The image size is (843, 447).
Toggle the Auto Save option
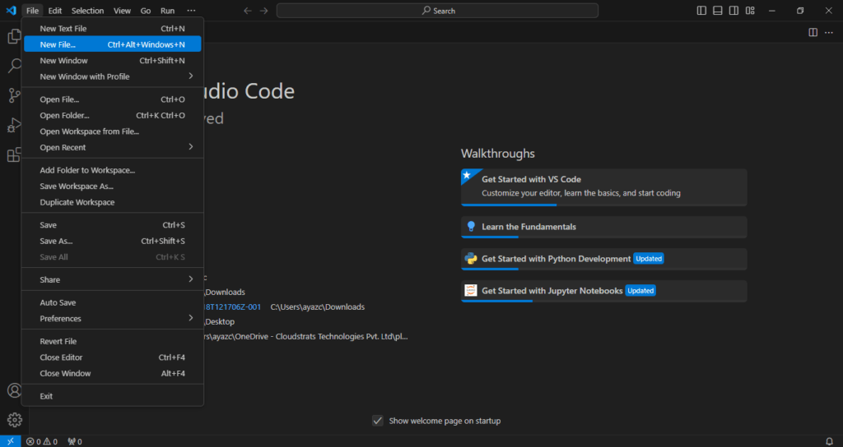point(112,302)
